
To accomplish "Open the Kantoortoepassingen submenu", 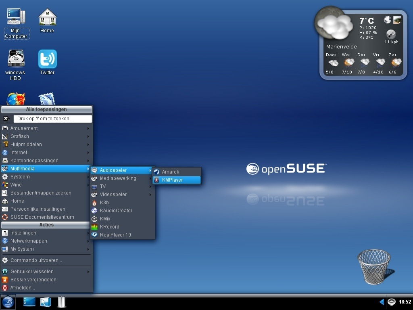I will [46, 161].
